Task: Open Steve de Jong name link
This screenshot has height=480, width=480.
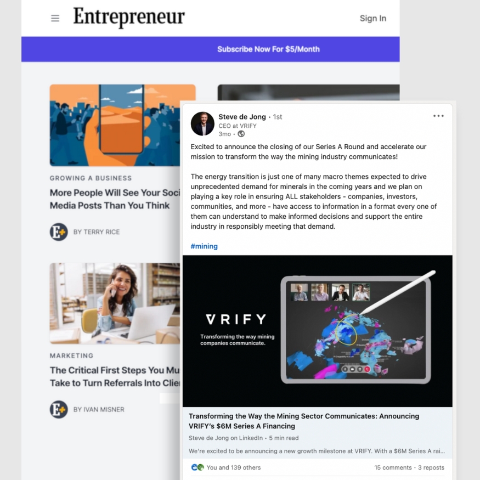Action: coord(242,117)
